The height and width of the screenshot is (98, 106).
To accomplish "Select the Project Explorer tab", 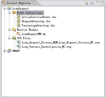I will (x=19, y=3).
